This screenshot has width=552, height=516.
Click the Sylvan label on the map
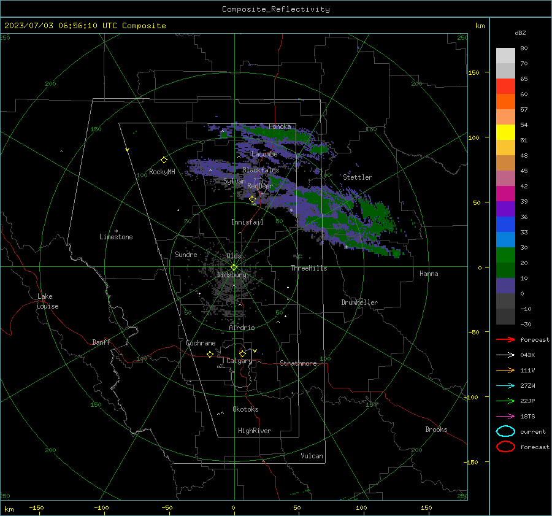(x=234, y=181)
